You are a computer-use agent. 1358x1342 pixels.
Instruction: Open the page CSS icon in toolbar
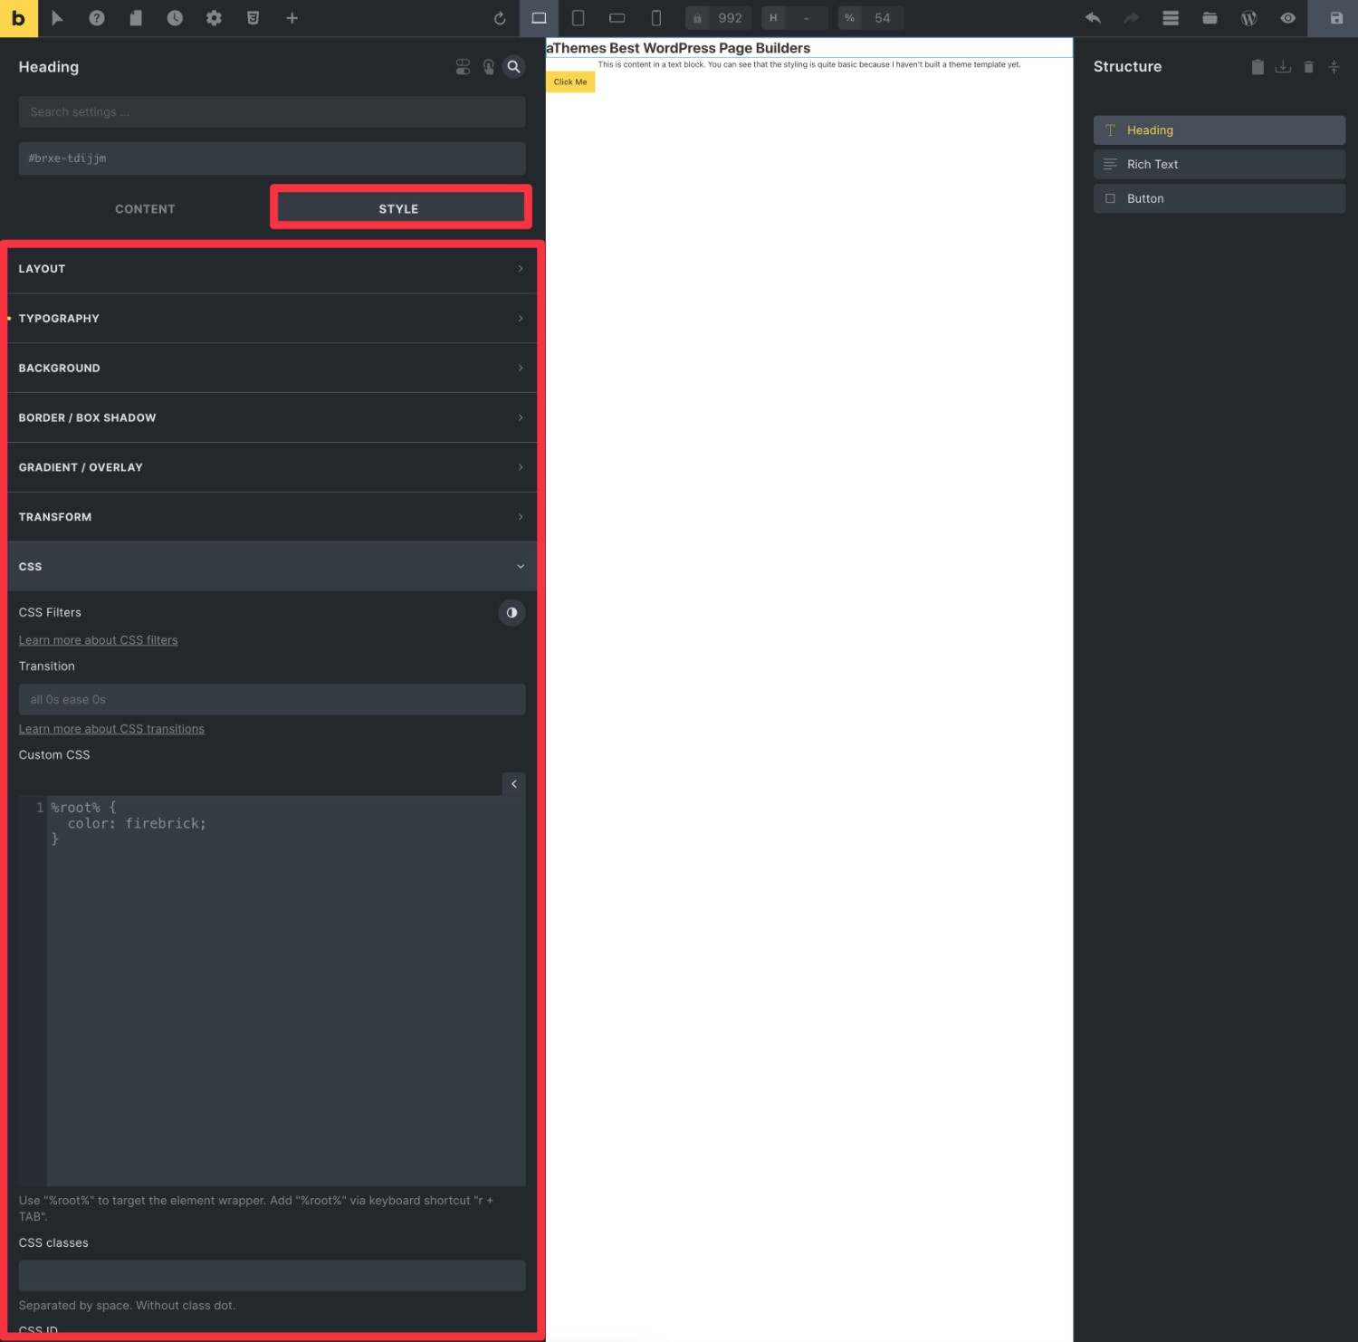(x=253, y=18)
